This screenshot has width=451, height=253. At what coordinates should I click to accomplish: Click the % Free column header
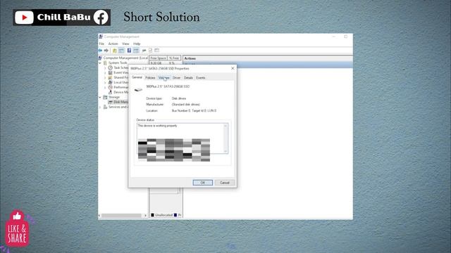pyautogui.click(x=174, y=58)
